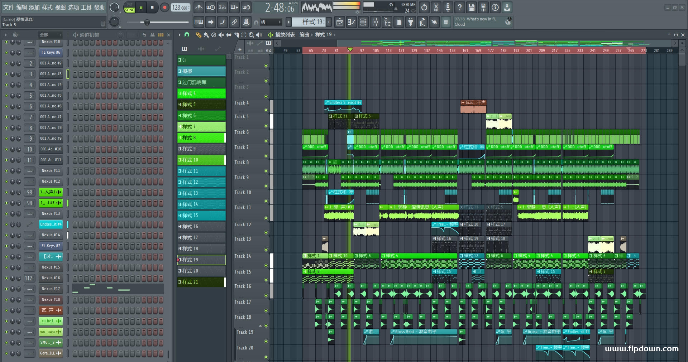Activate the playlist Zoom magnifier tool
The image size is (688, 362).
tap(251, 35)
